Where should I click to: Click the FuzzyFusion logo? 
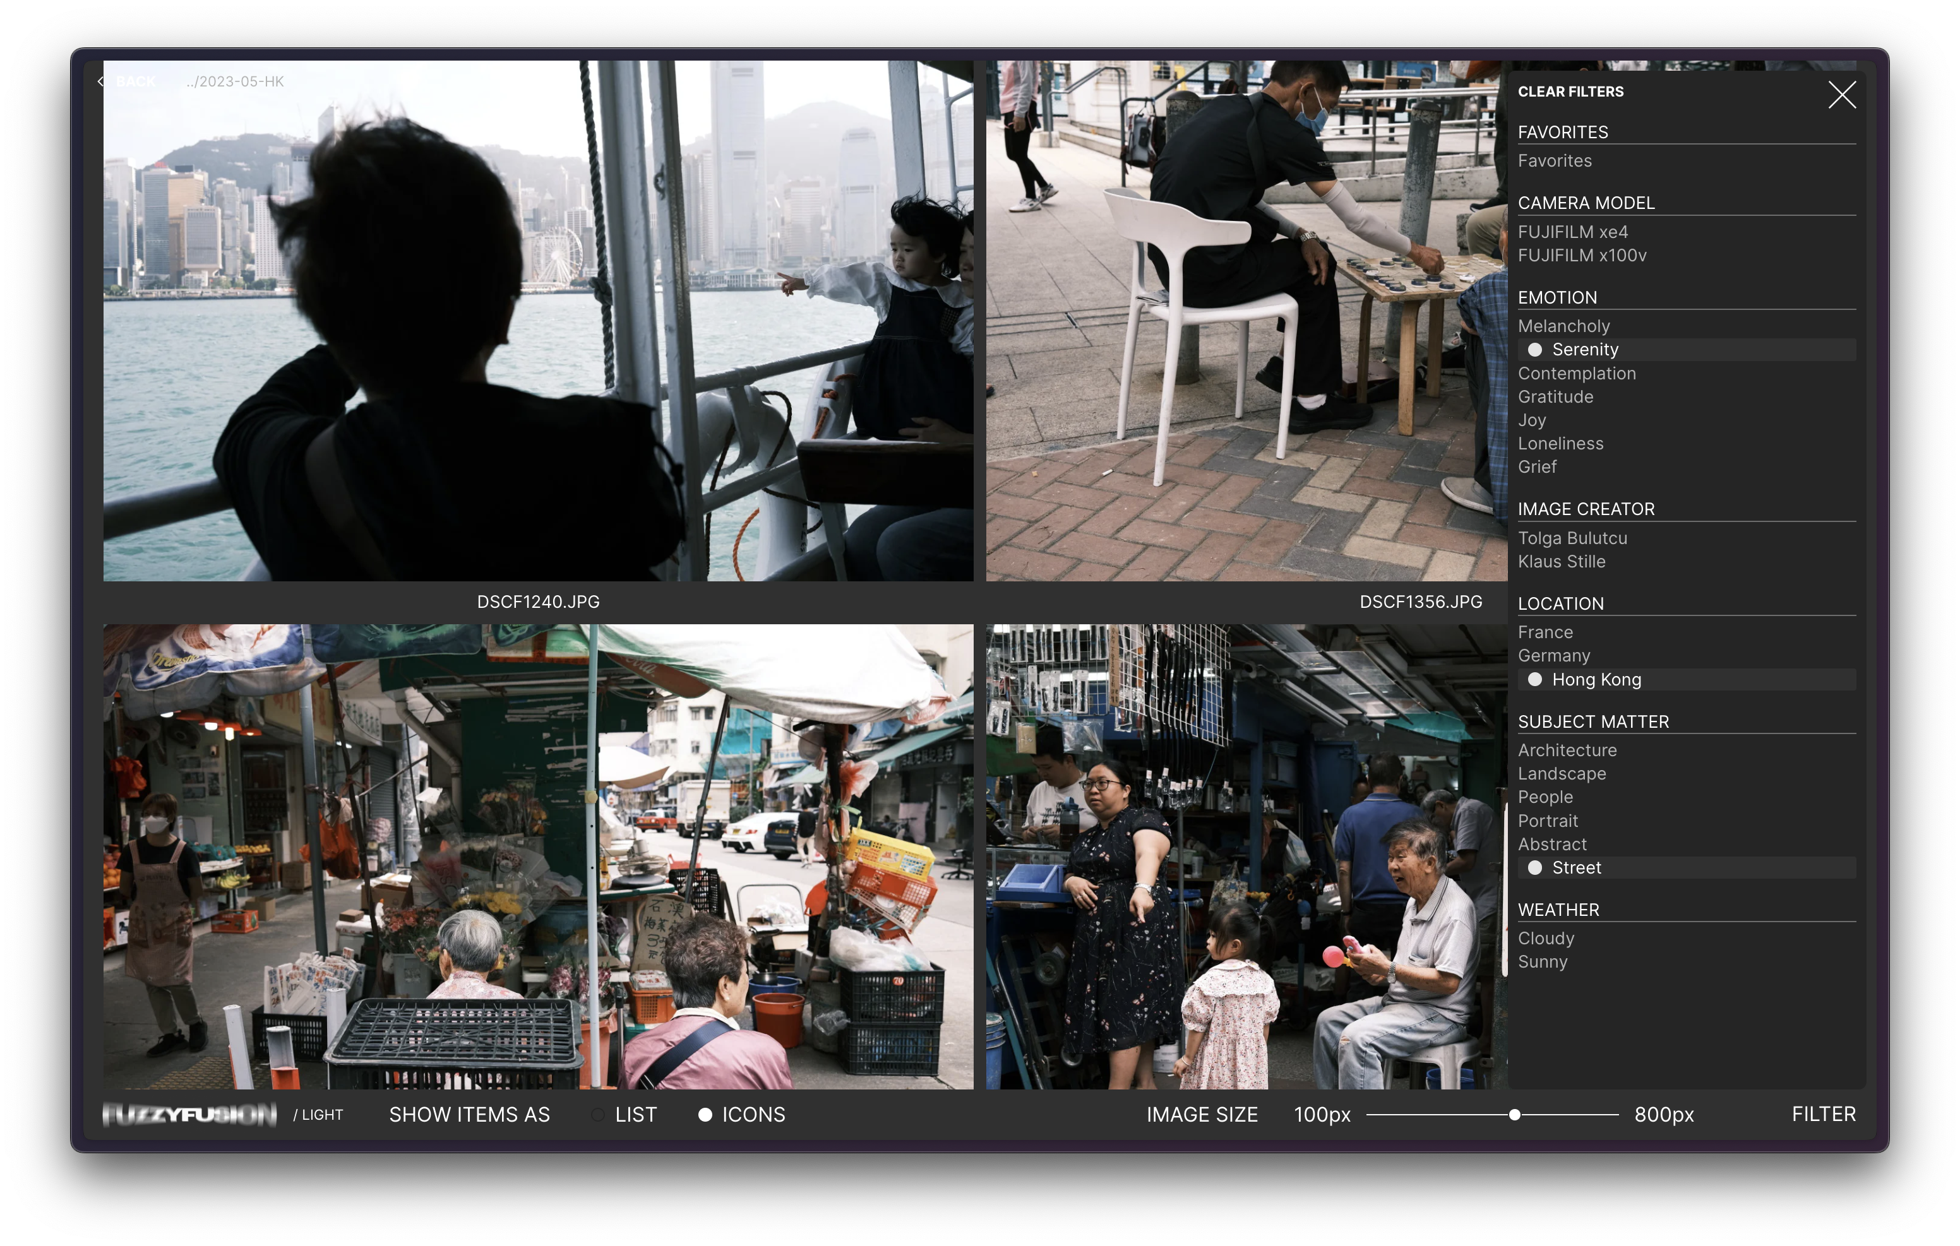click(189, 1114)
